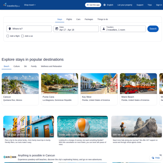Screen dimensions: 163x163
Task: Click the Search button
Action: (153, 29)
